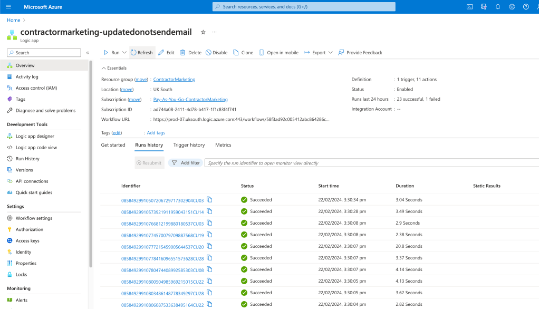Switch to the Get started tab
The image size is (539, 309).
[113, 145]
